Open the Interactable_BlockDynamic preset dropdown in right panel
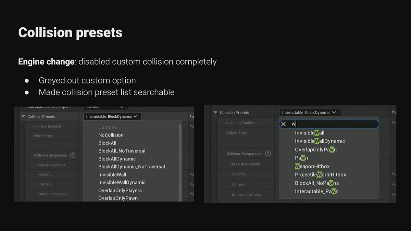The height and width of the screenshot is (231, 411). [309, 112]
